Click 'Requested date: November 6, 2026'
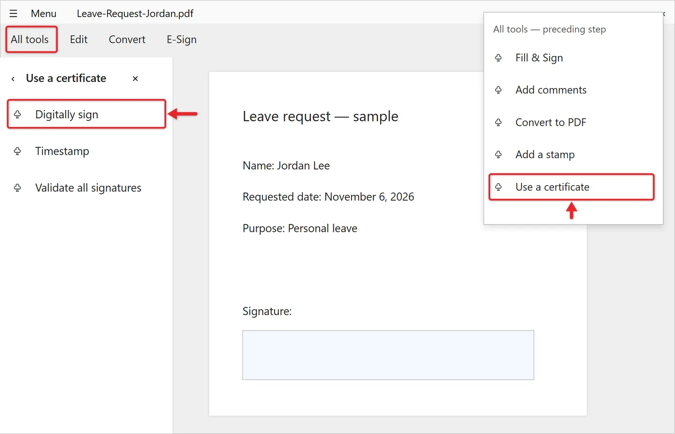Image resolution: width=675 pixels, height=434 pixels. pos(328,197)
